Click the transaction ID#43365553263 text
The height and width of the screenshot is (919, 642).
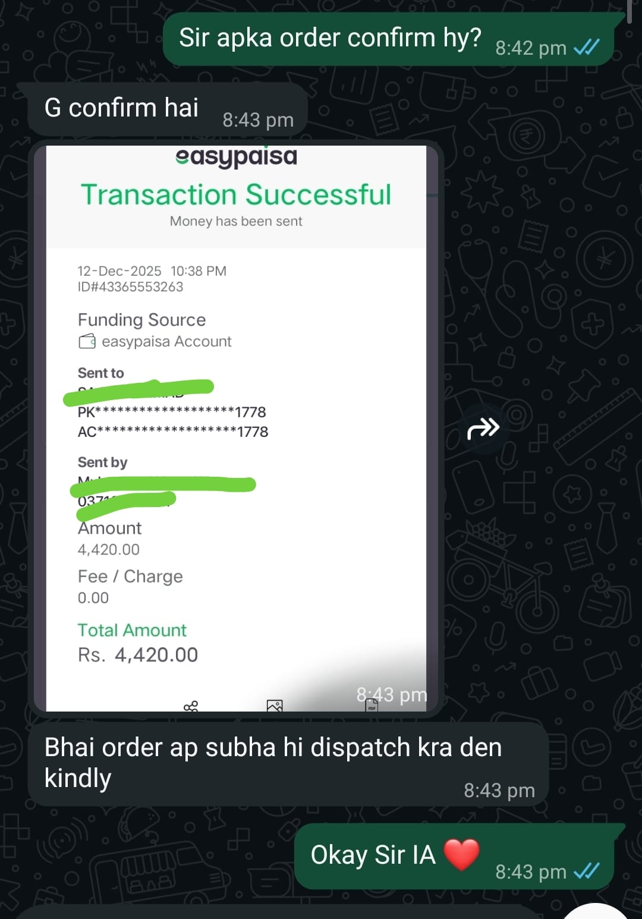pos(130,287)
